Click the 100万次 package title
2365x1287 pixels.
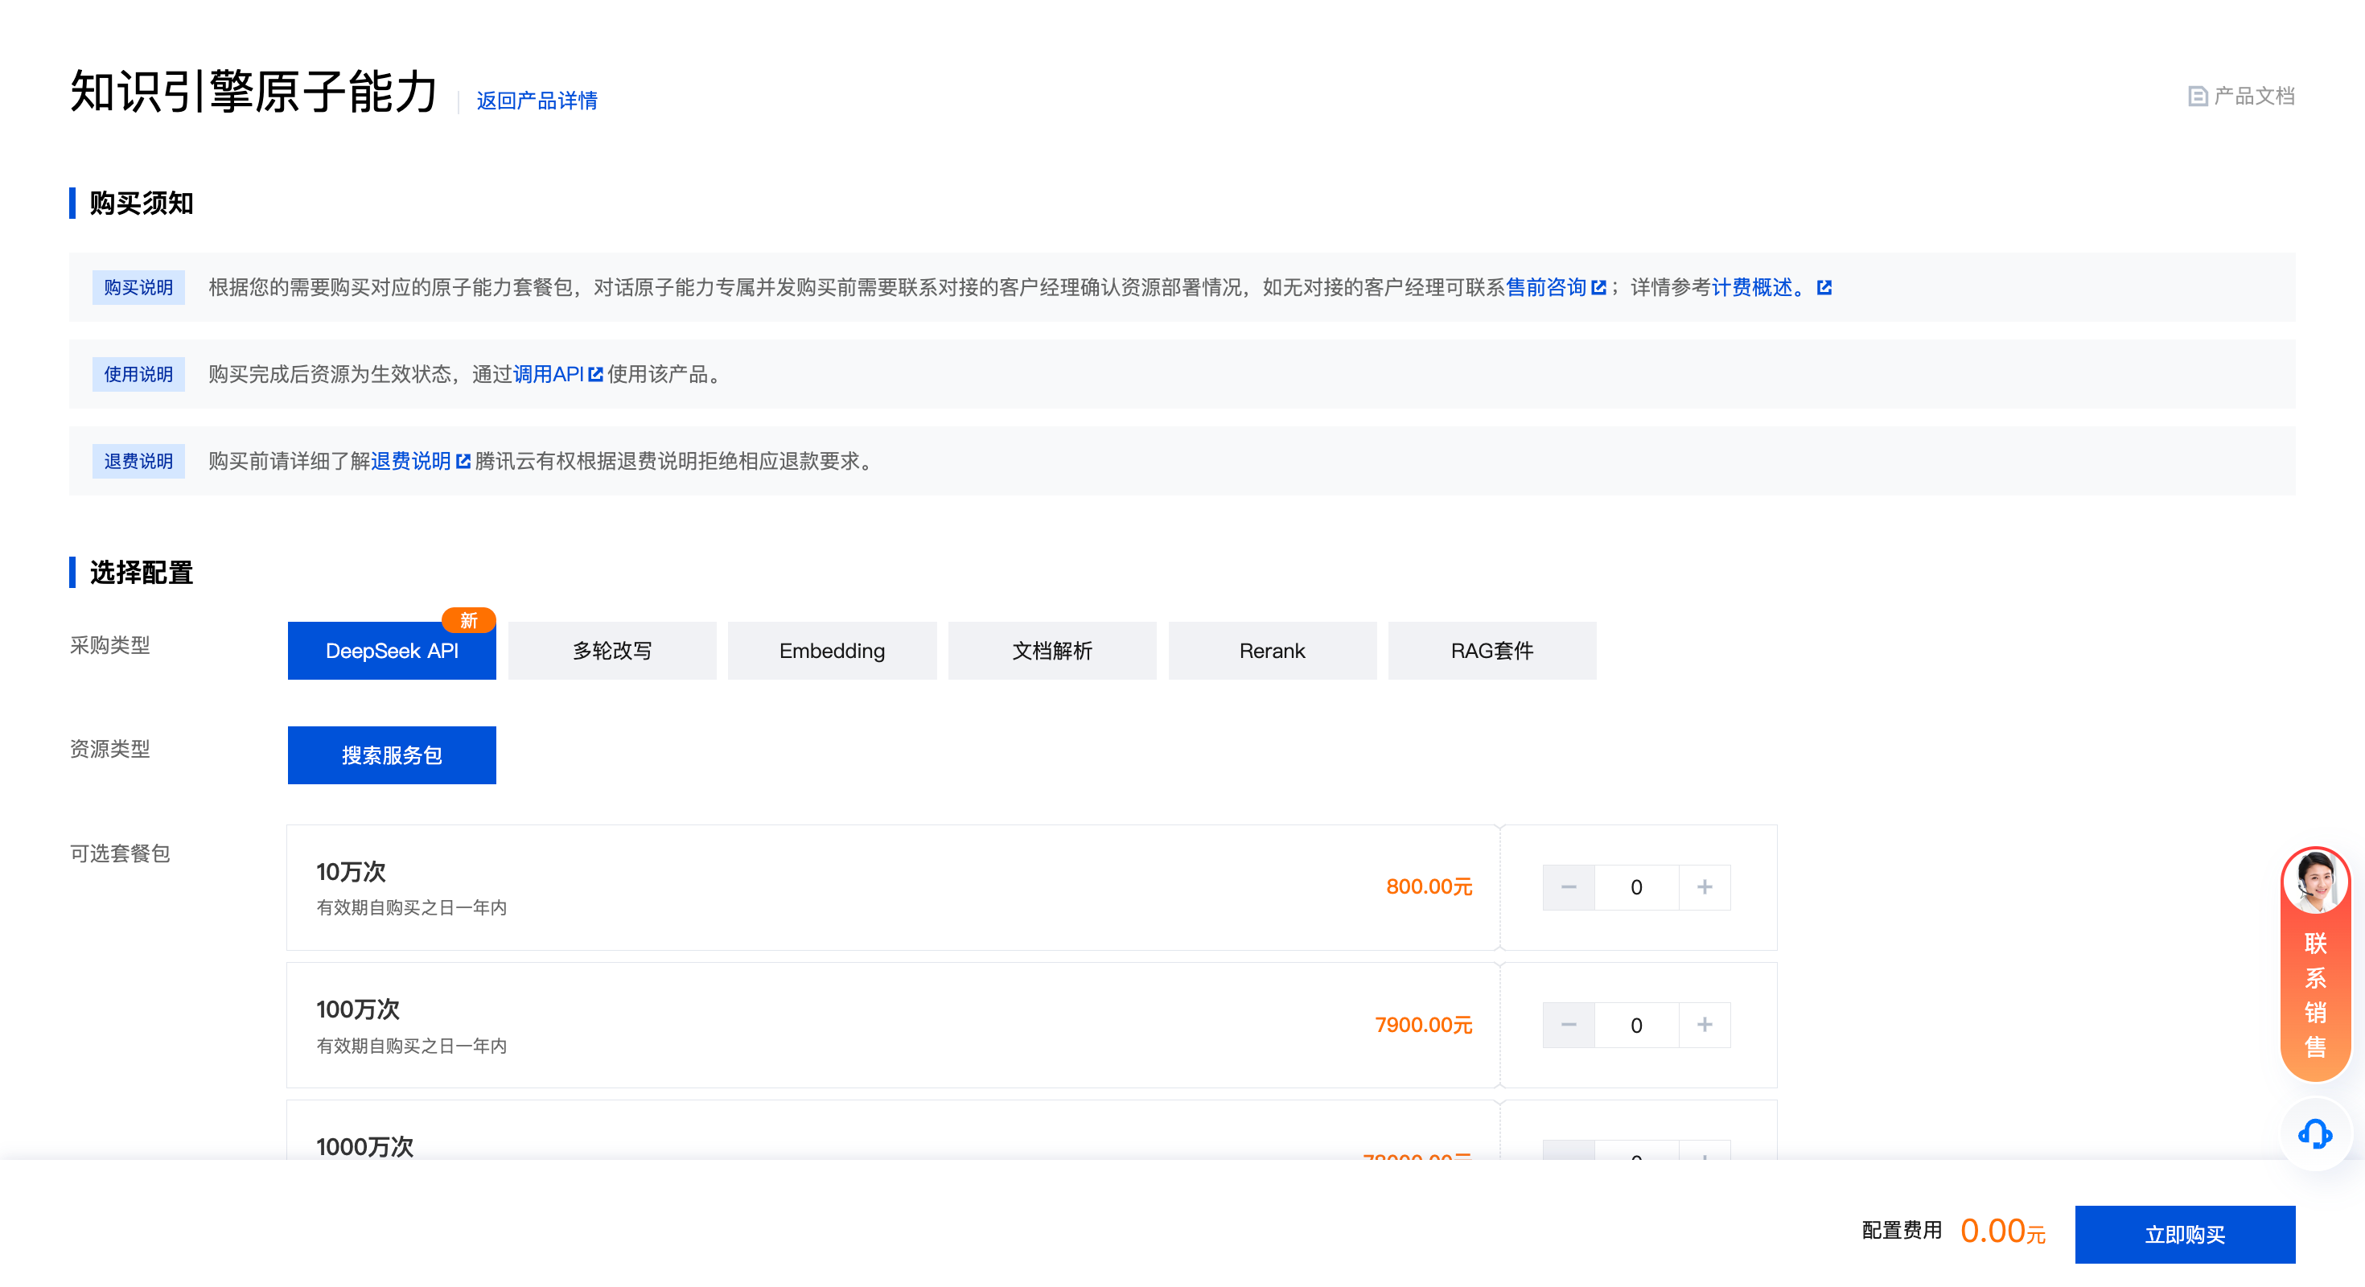[358, 1009]
